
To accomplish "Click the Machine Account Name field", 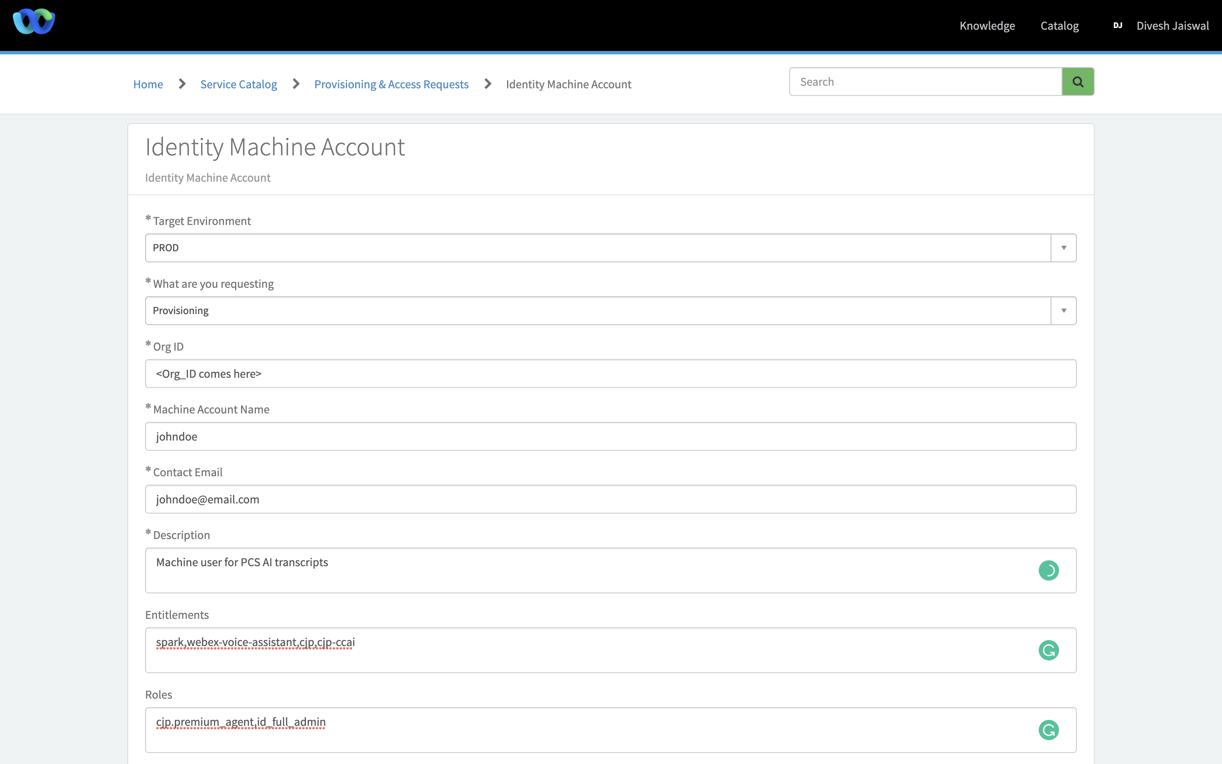I will (611, 436).
